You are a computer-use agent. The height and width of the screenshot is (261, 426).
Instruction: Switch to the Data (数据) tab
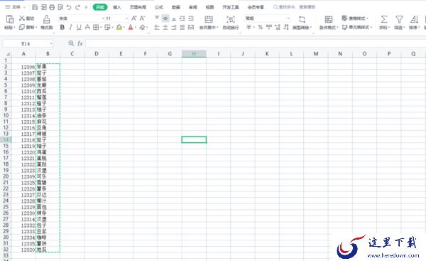(176, 7)
